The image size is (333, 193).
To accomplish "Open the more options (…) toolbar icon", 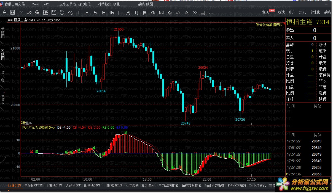I will click(x=211, y=13).
